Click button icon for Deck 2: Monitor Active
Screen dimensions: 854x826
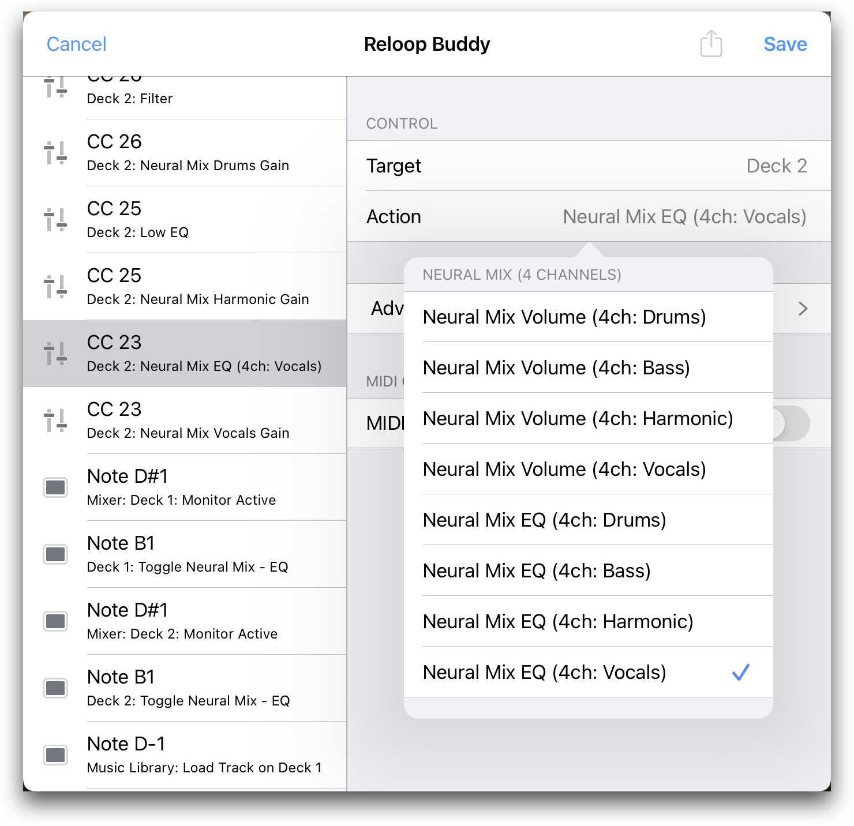[x=56, y=622]
